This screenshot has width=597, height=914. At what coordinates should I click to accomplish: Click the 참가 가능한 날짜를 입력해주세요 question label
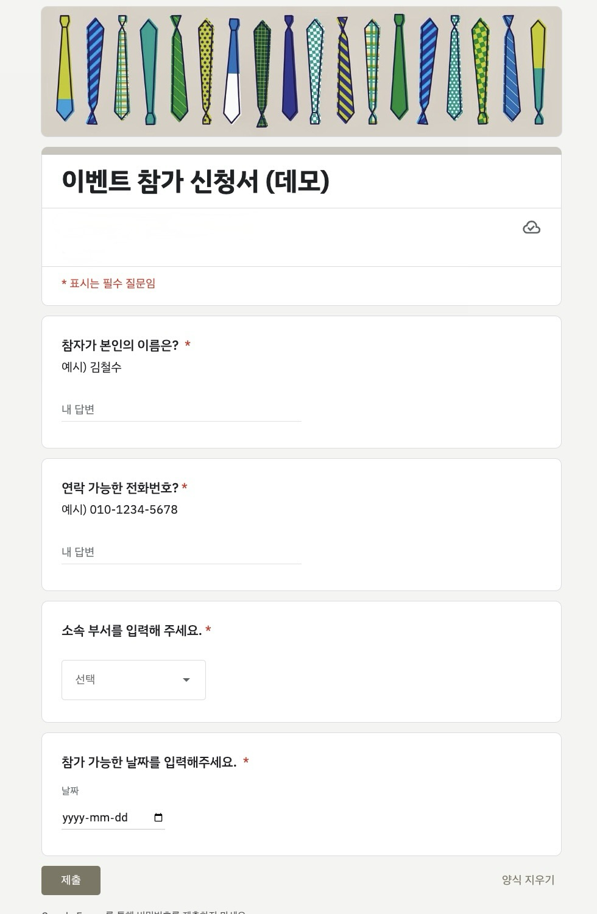coord(149,762)
